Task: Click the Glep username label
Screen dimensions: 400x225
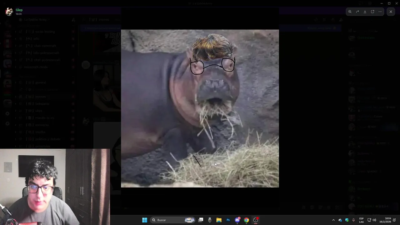Action: click(x=19, y=10)
